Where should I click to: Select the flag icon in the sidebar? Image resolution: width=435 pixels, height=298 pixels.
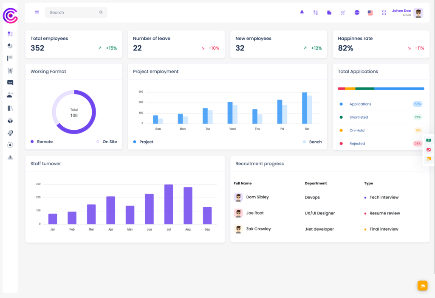10,58
